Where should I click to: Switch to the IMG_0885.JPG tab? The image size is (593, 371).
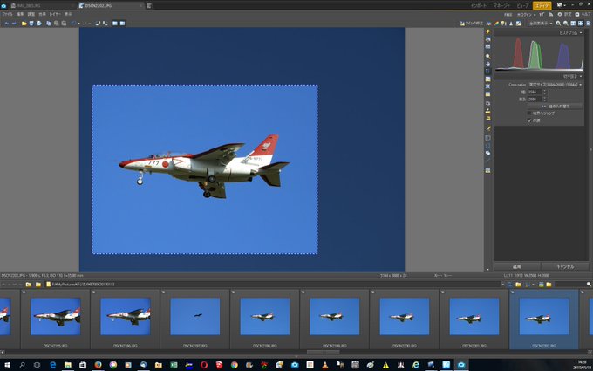pyautogui.click(x=42, y=6)
